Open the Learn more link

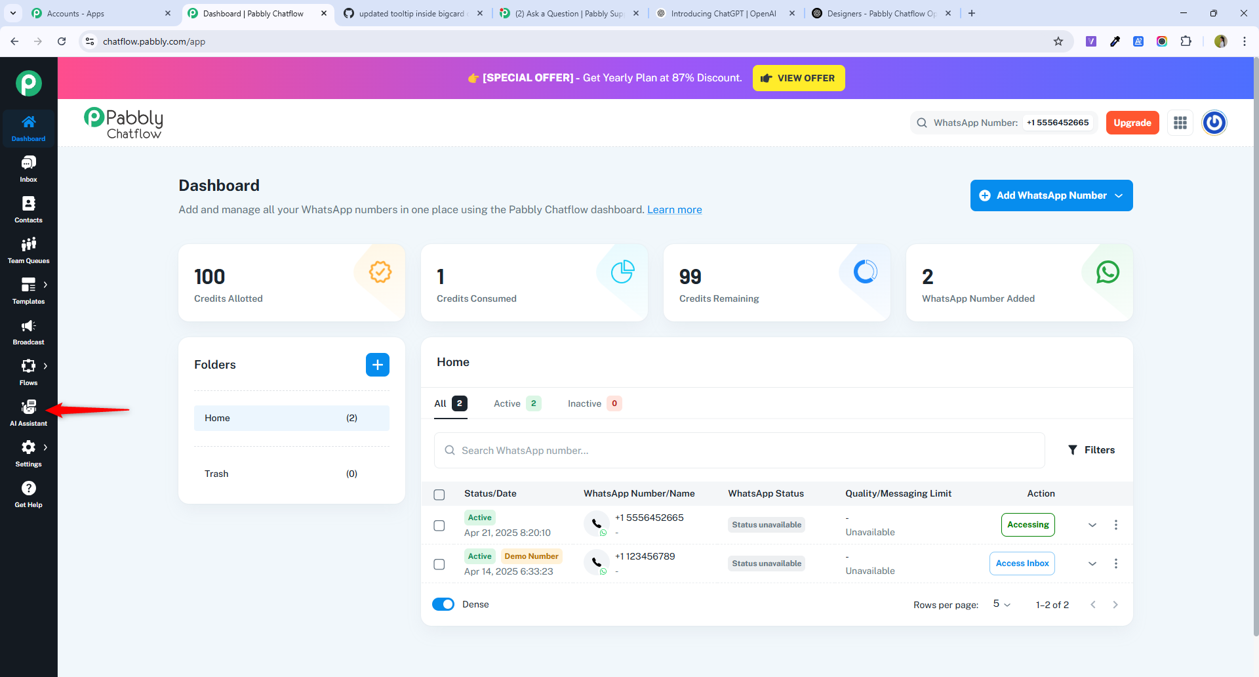tap(674, 210)
